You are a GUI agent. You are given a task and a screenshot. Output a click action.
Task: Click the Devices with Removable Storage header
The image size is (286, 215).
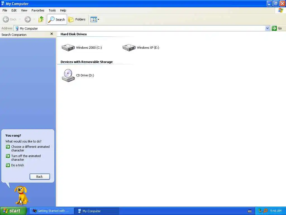coord(87,62)
